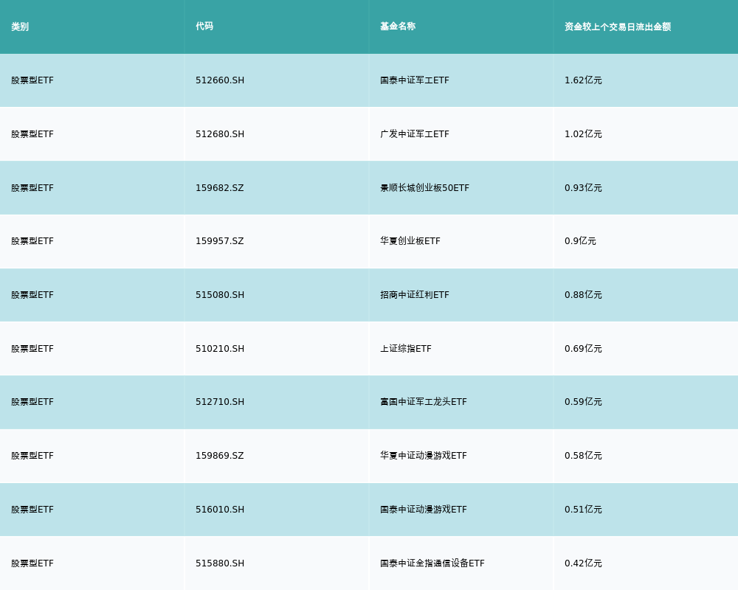Select code 159682.SZ
This screenshot has height=590, width=738.
[220, 188]
